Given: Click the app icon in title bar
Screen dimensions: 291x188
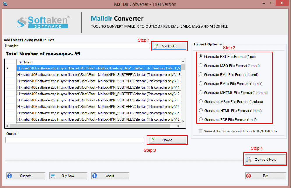Looking at the screenshot, I should pyautogui.click(x=5, y=4).
